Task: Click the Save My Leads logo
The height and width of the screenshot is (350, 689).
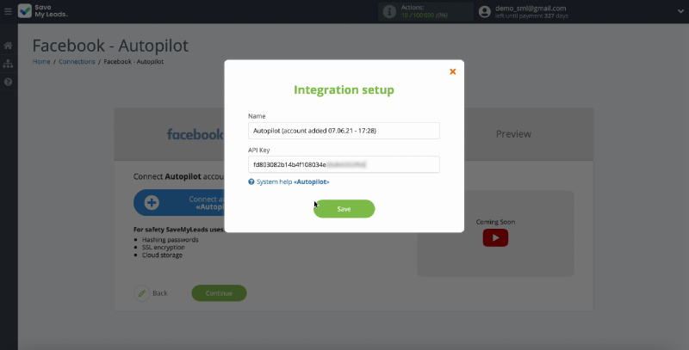Action: click(43, 11)
